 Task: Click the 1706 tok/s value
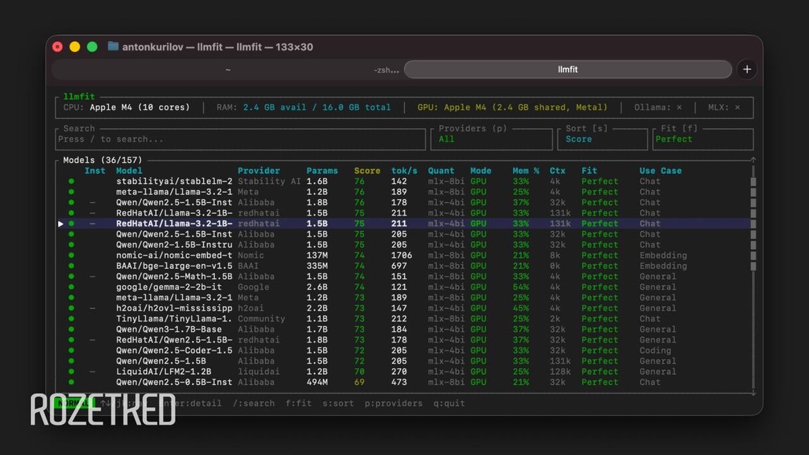pyautogui.click(x=402, y=255)
